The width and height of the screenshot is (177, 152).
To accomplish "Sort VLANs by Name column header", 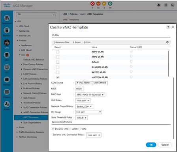I will [94, 47].
